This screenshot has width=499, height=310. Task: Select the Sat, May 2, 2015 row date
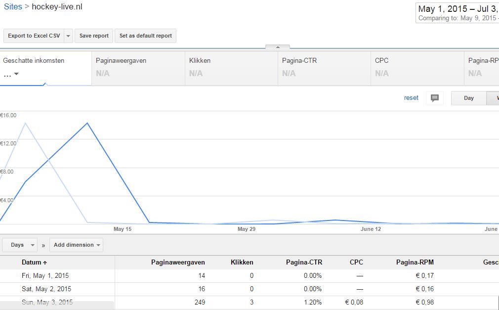(46, 289)
